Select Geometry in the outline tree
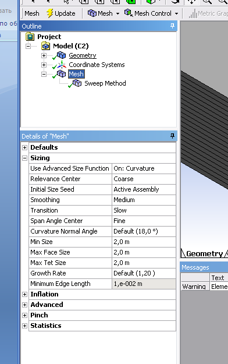 coord(83,55)
